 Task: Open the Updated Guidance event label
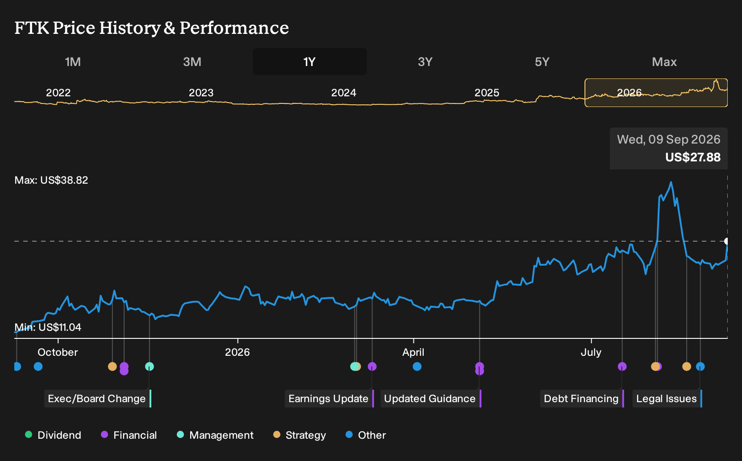(431, 399)
